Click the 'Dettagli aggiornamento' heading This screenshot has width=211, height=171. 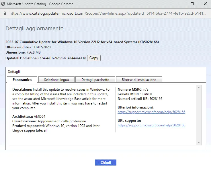(x=34, y=29)
